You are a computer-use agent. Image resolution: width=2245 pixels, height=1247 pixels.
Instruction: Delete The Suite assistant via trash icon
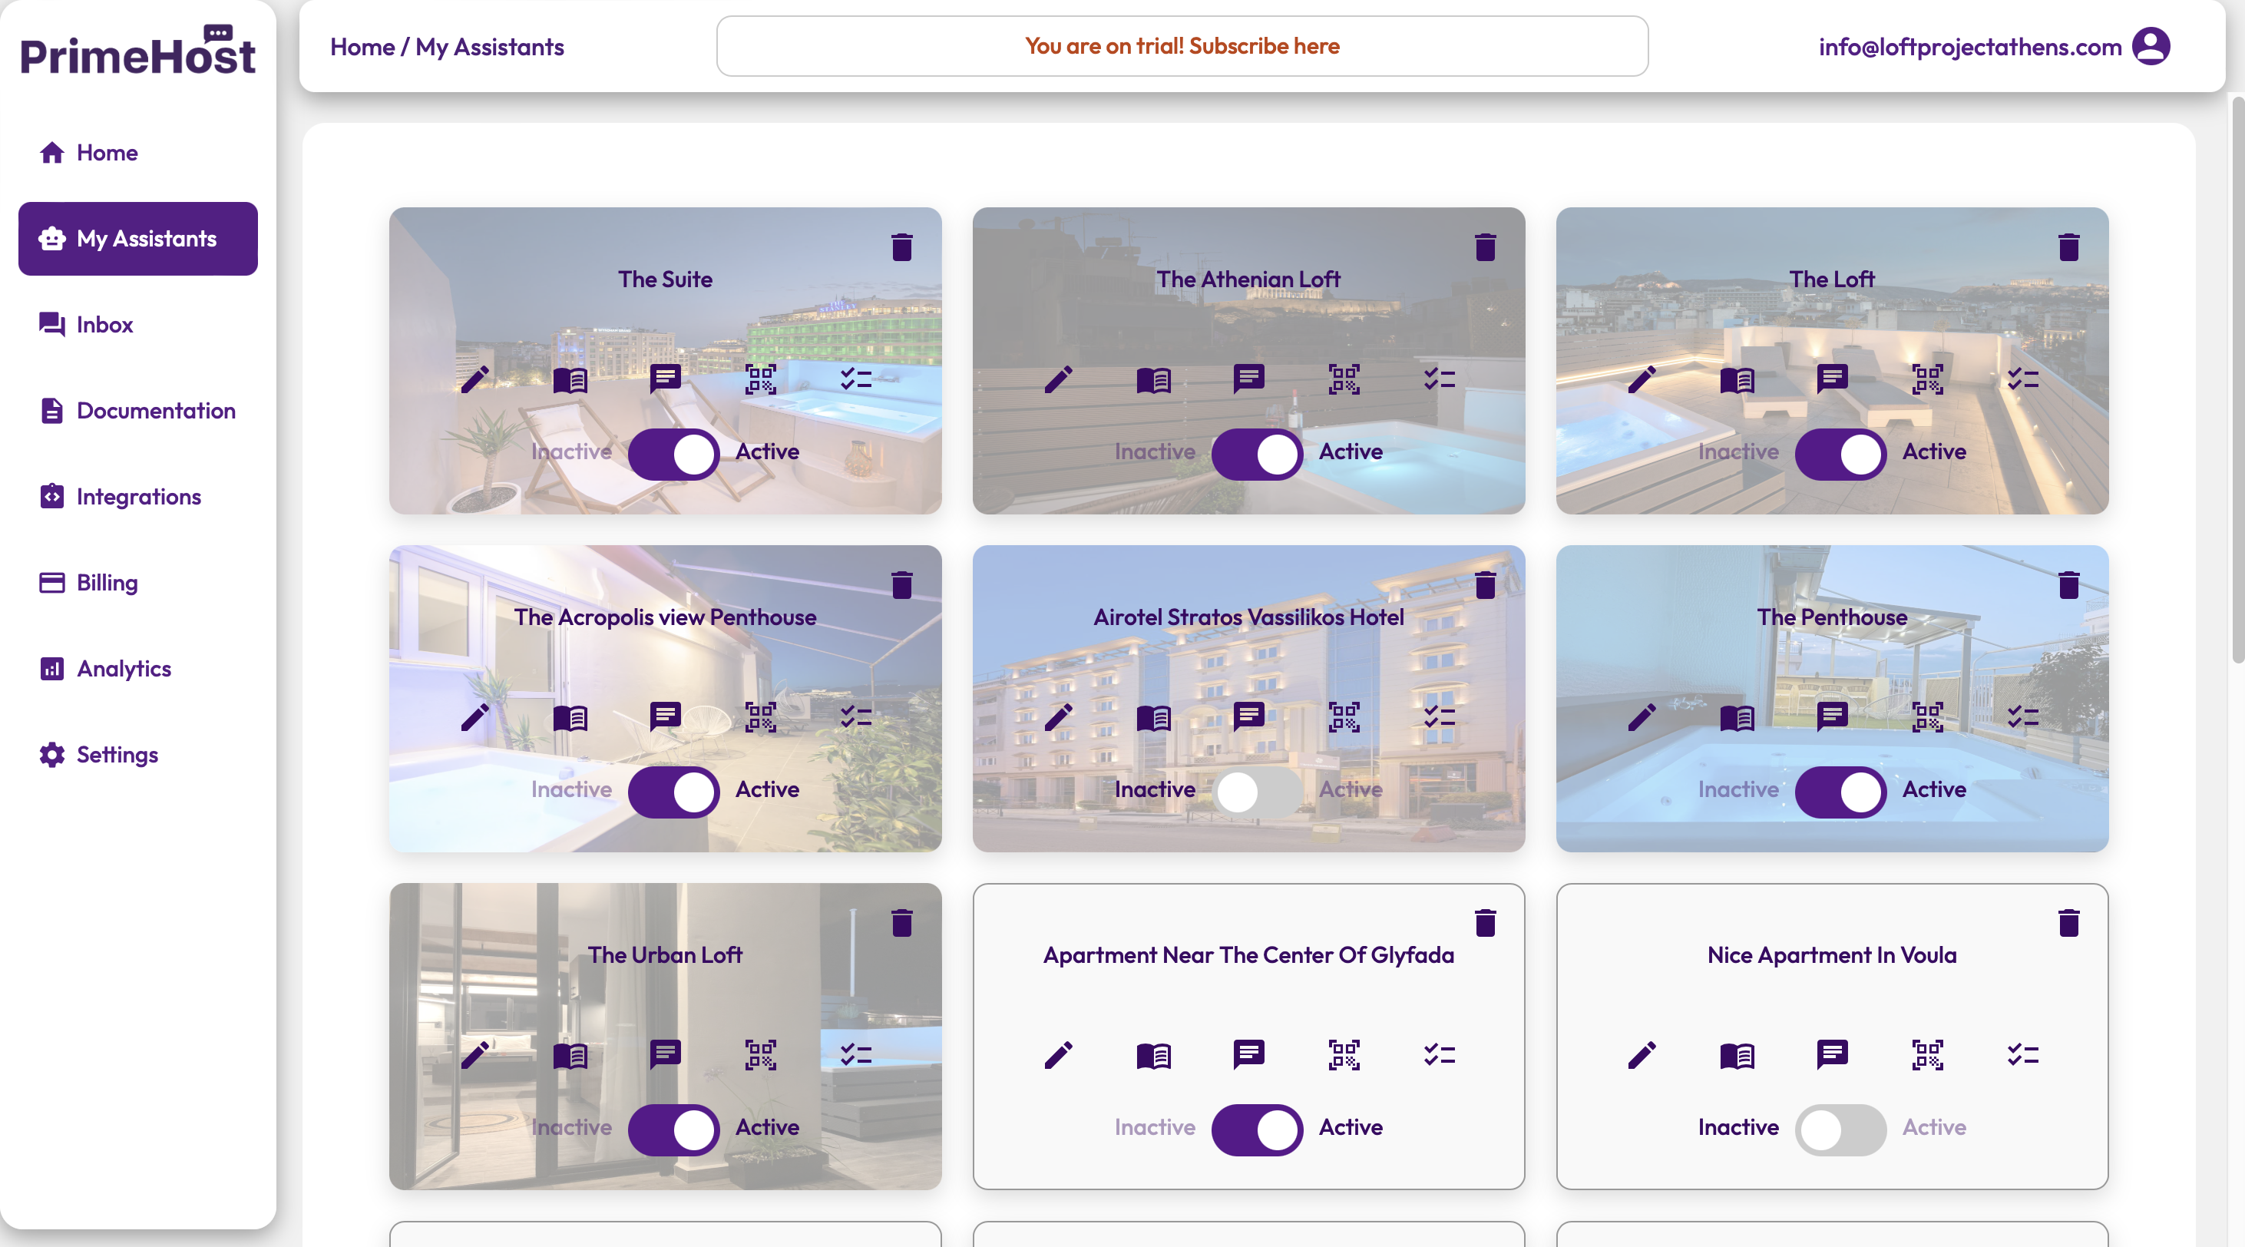902,247
